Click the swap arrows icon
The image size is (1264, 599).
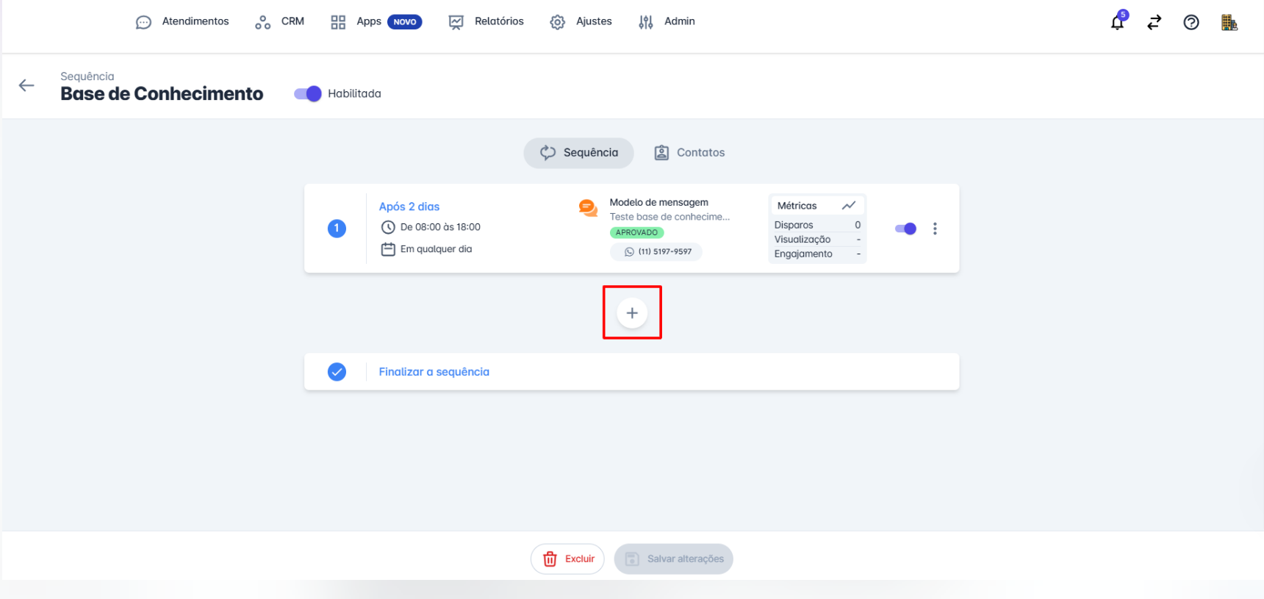(x=1154, y=22)
